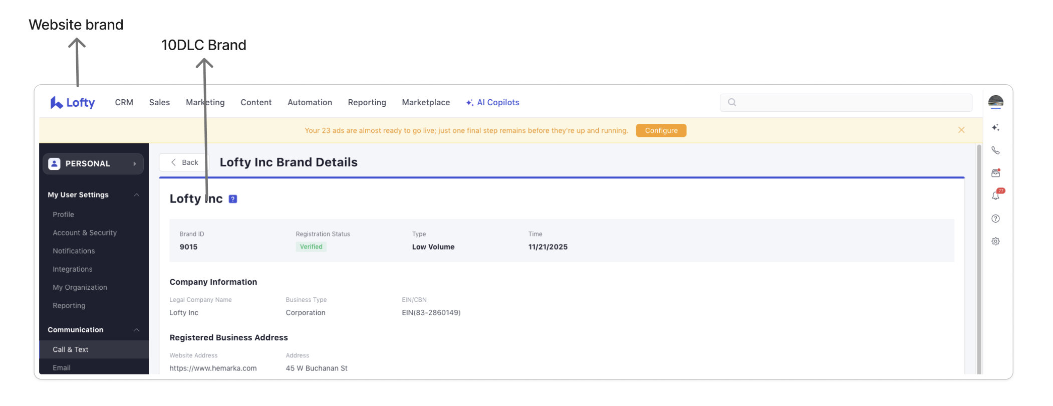Open the AI Copilots menu
Image resolution: width=1053 pixels, height=406 pixels.
[x=492, y=103]
